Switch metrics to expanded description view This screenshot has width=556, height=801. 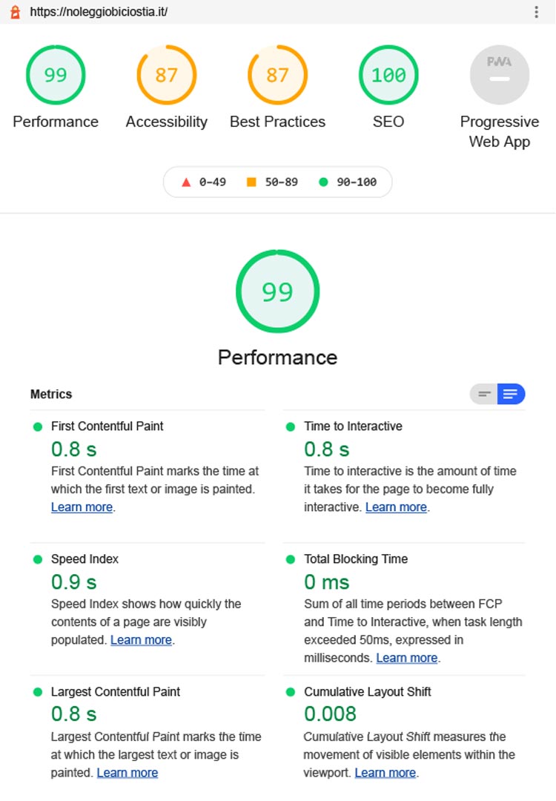tap(511, 394)
